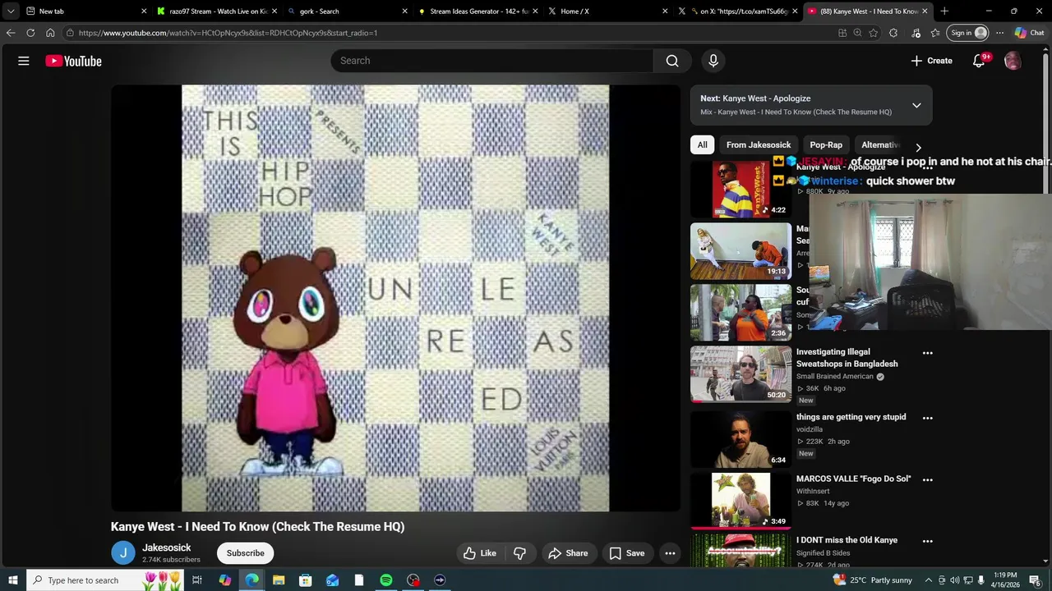This screenshot has width=1052, height=591.
Task: Save the video to a playlist
Action: point(627,553)
